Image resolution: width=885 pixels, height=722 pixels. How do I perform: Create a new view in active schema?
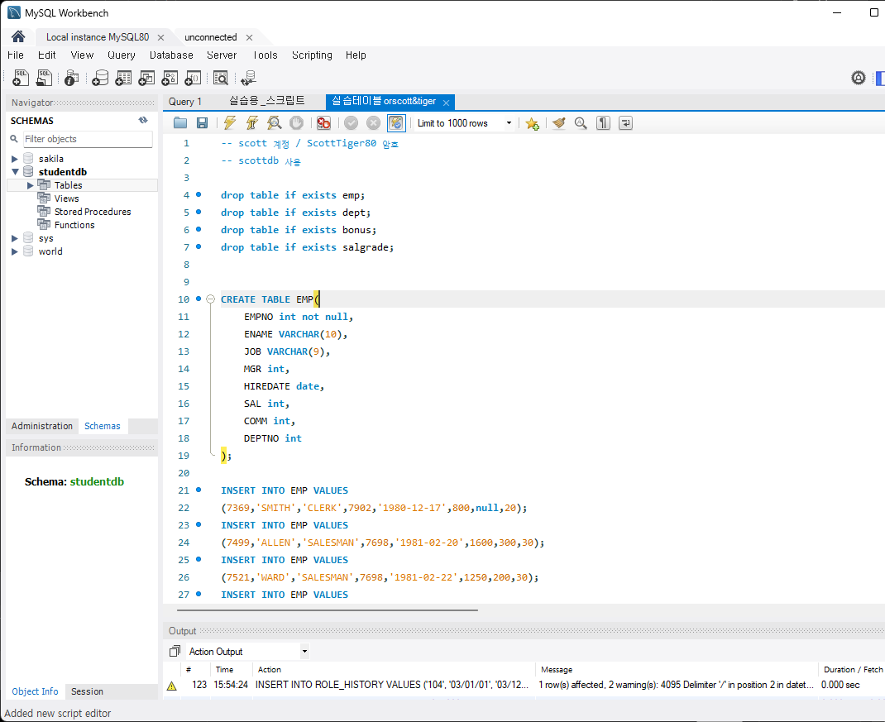146,78
